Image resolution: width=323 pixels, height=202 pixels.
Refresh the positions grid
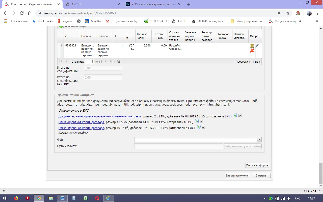click(119, 61)
